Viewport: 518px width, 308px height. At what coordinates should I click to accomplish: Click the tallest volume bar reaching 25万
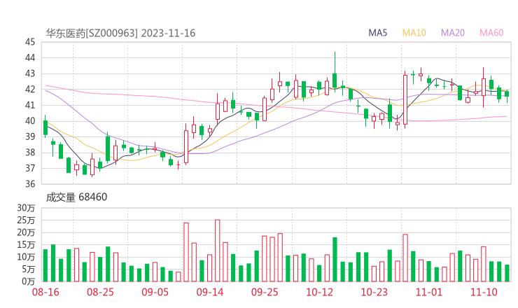coord(218,251)
